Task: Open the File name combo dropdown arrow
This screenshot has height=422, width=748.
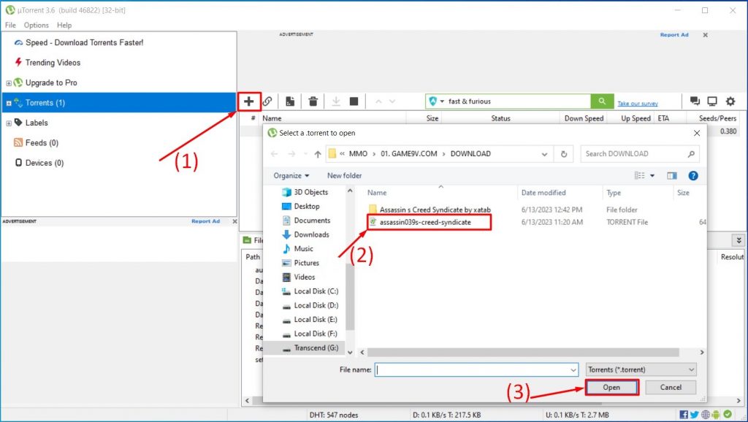Action: click(x=573, y=370)
